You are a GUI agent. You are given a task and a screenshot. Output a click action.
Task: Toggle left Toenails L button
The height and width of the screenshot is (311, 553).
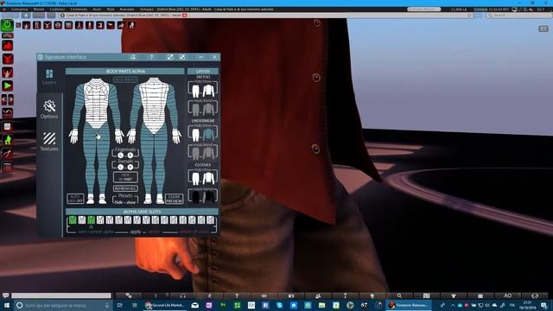(x=121, y=167)
